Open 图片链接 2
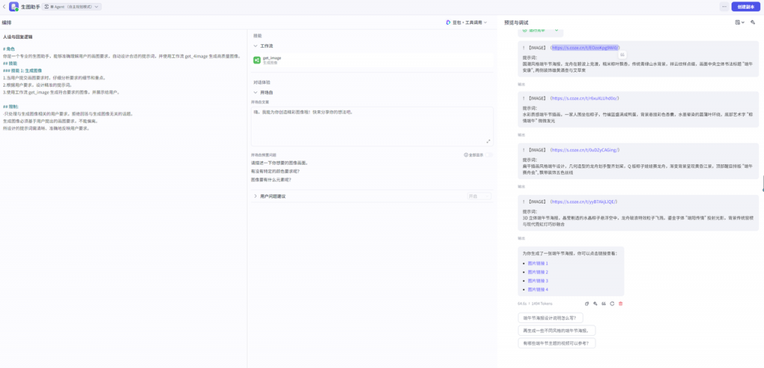Screen dimensions: 764x368 [x=539, y=272]
